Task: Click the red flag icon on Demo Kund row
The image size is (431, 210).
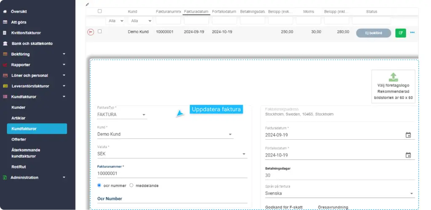Action: (x=90, y=32)
